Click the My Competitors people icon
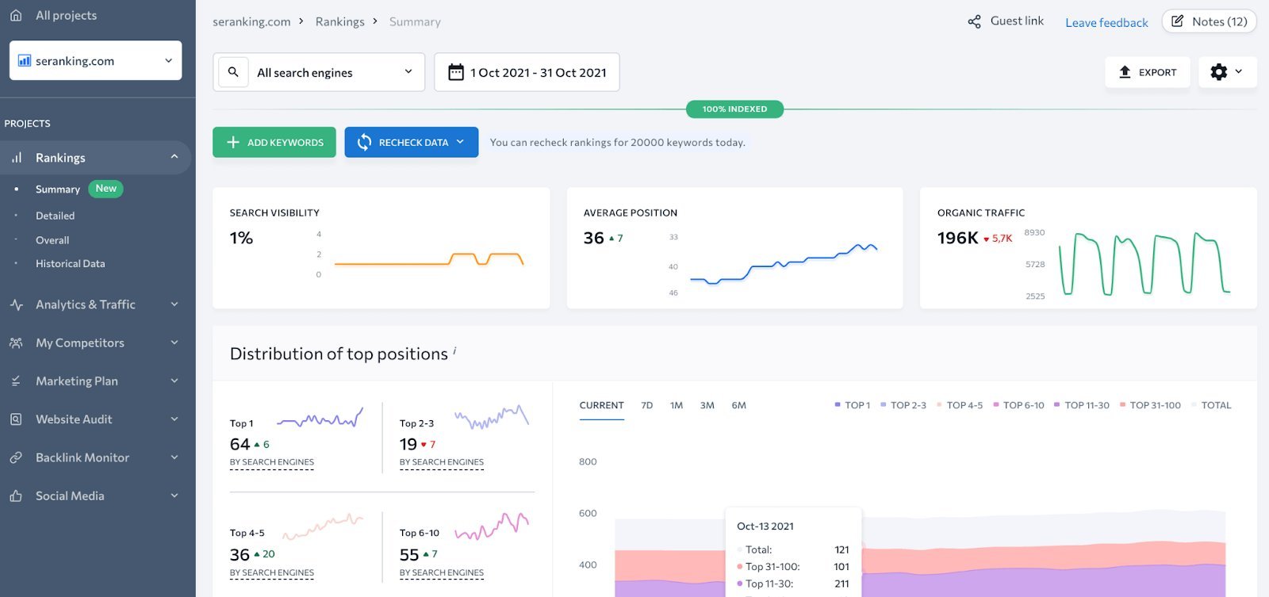Image resolution: width=1269 pixels, height=597 pixels. tap(16, 343)
